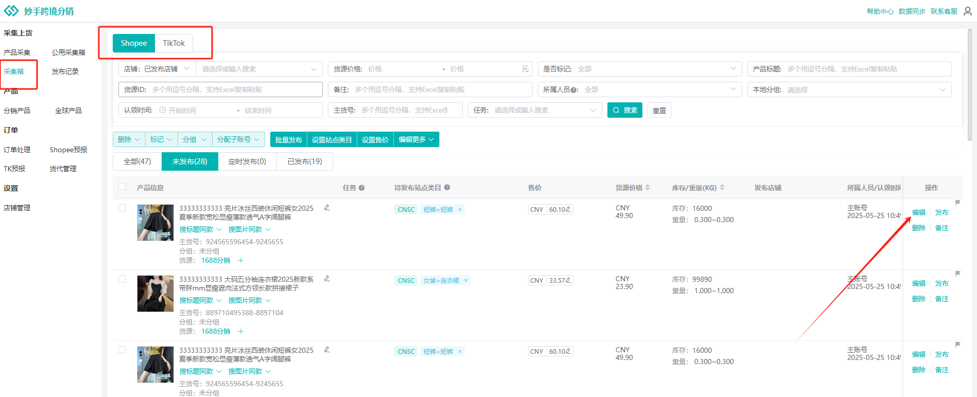The width and height of the screenshot is (977, 397).
Task: Switch to TikTok tab
Action: click(174, 43)
